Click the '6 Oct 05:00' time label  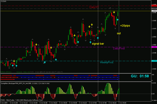63,103
